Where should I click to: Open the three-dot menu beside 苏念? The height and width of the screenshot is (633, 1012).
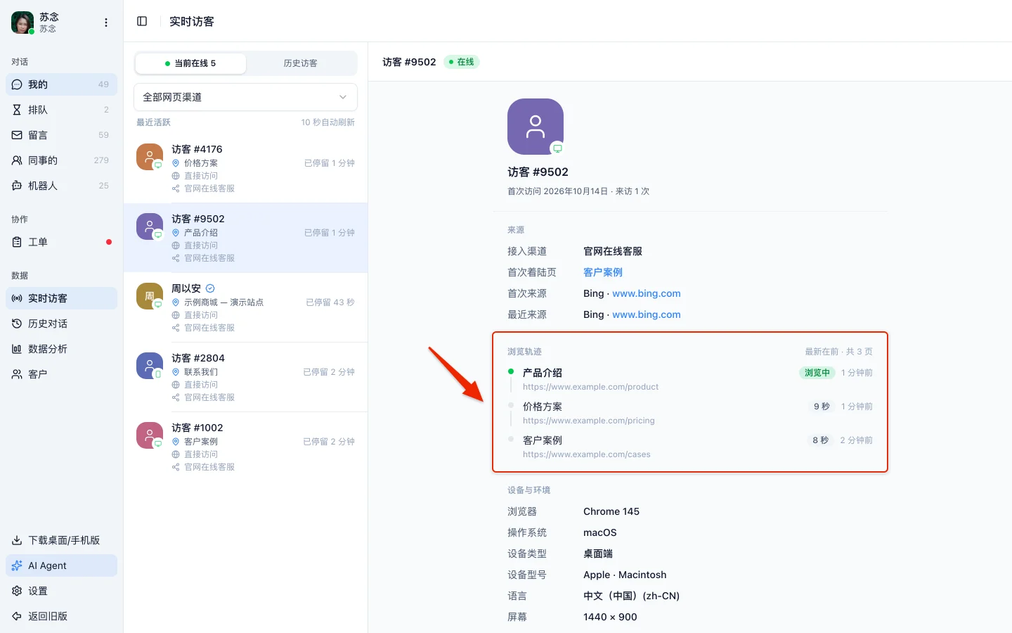(x=106, y=23)
